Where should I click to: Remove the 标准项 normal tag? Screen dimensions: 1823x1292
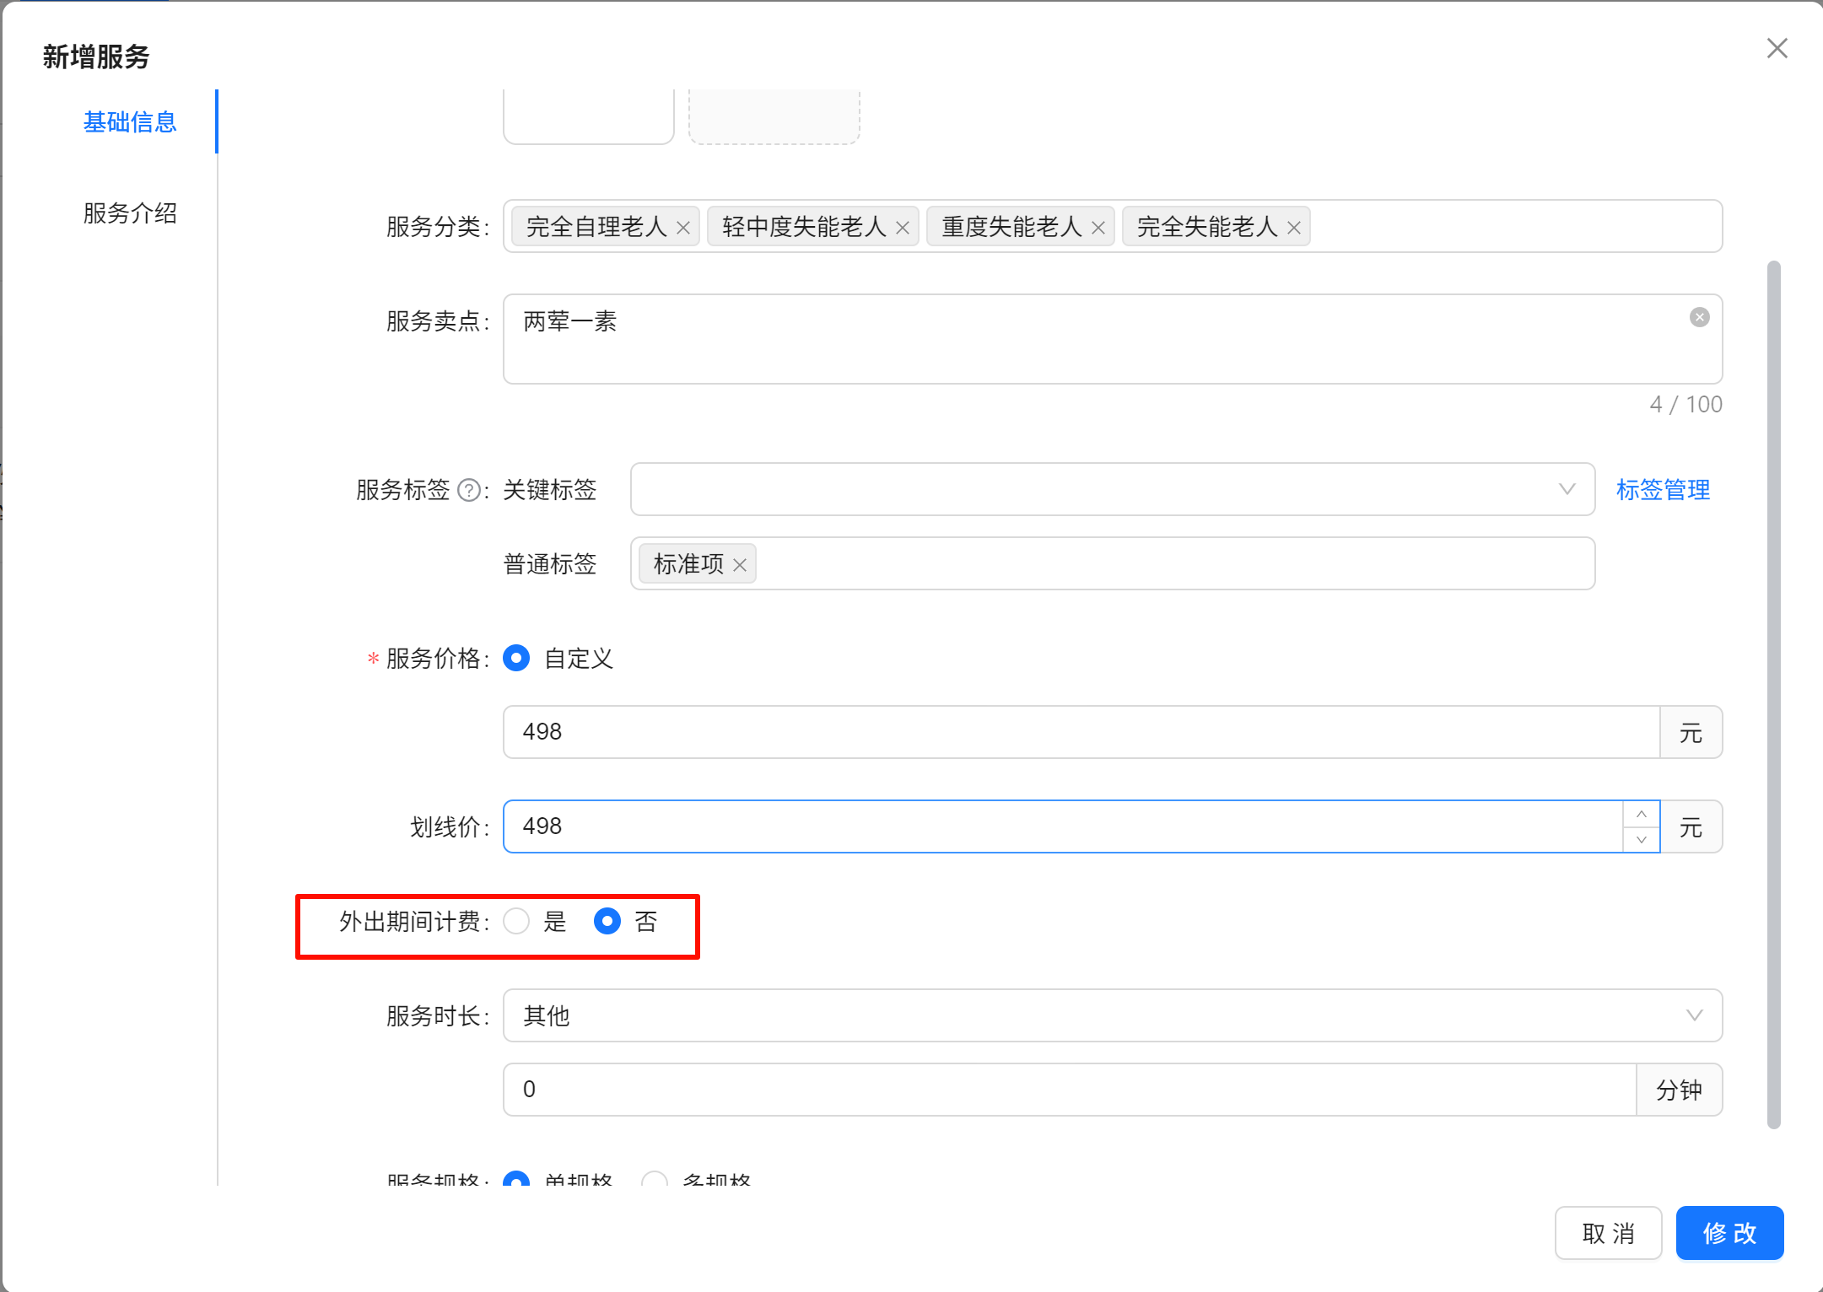click(x=740, y=565)
